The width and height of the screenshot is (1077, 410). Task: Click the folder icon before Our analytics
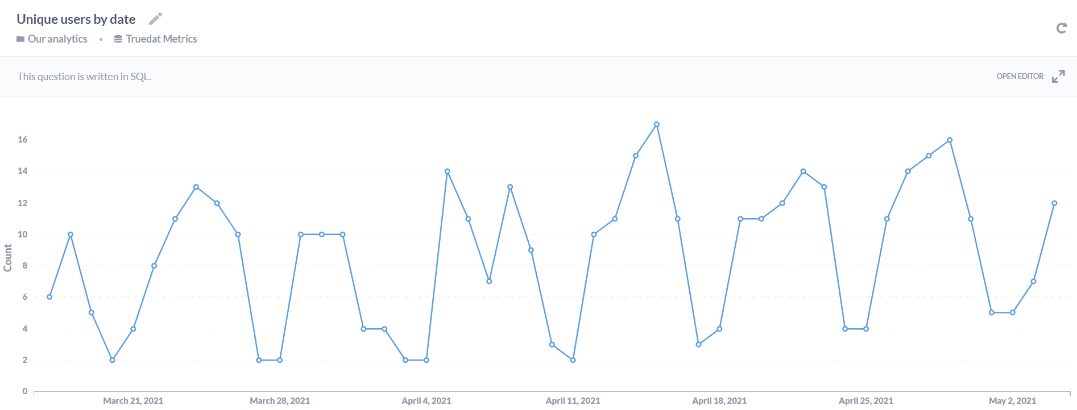pos(20,39)
